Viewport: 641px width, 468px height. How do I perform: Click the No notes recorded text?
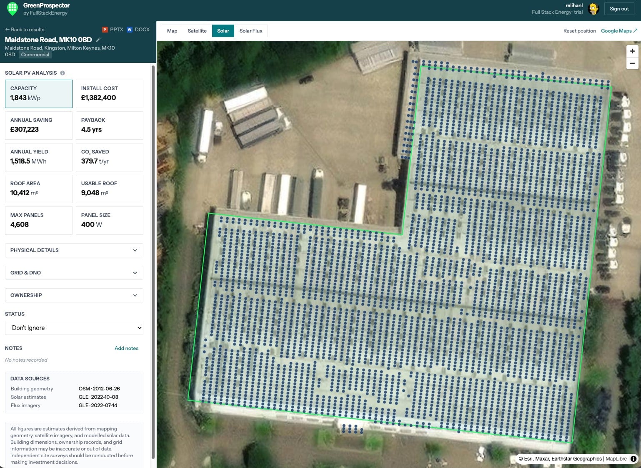point(26,360)
